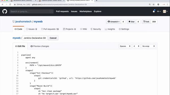Star the repository
The height and width of the screenshot is (95, 170).
coord(131,22)
